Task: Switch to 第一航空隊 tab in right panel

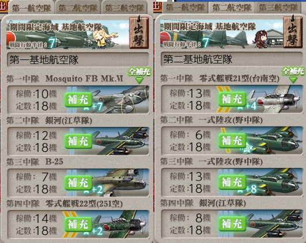Action: pos(185,8)
